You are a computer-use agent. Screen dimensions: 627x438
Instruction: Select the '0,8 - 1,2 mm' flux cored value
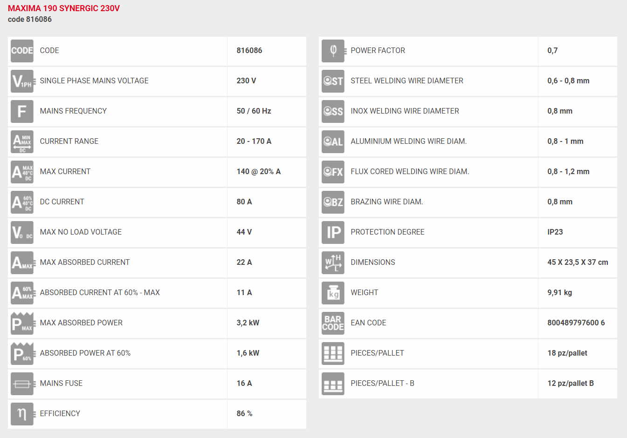pyautogui.click(x=568, y=172)
